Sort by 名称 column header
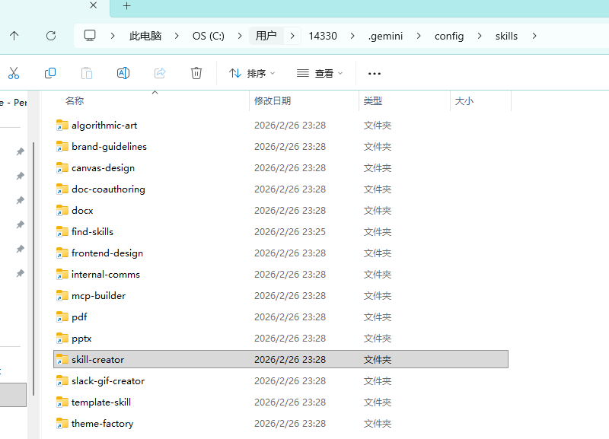Screen dimensions: 609x439 point(75,101)
